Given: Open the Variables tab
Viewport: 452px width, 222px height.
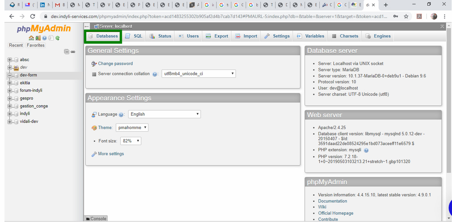Looking at the screenshot, I should 310,36.
